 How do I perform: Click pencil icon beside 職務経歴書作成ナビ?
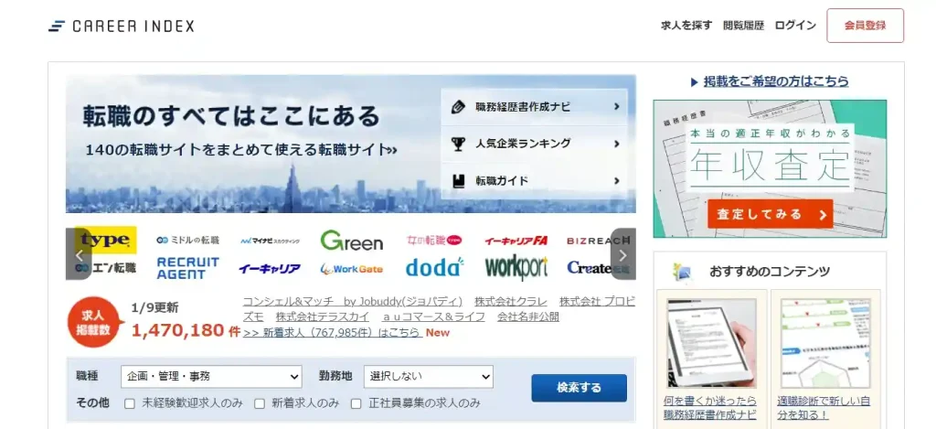[x=459, y=107]
